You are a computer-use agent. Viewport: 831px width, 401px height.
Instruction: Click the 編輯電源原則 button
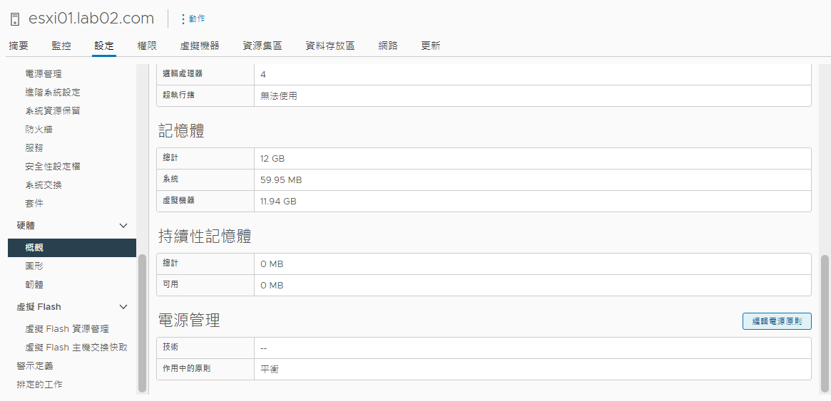[x=777, y=321]
